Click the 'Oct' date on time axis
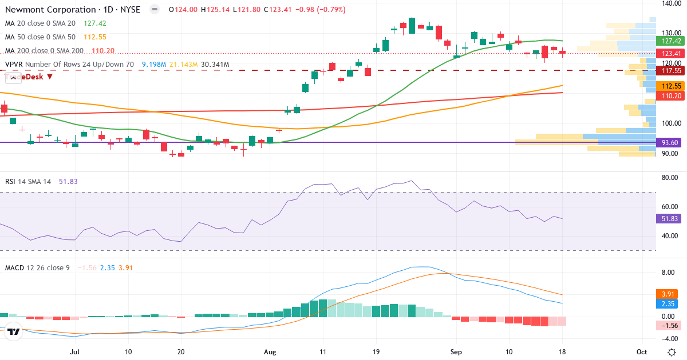The width and height of the screenshot is (687, 360). tap(642, 352)
